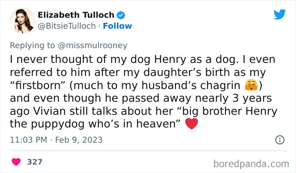The width and height of the screenshot is (296, 173).
Task: Open the tweet info circle icon
Action: tap(279, 140)
